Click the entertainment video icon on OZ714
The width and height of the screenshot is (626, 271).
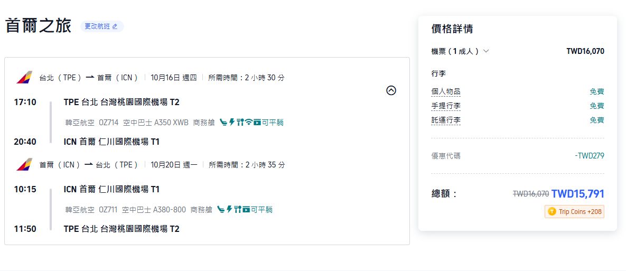tap(257, 123)
